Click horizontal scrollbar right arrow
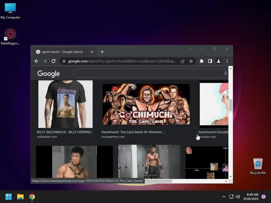The height and width of the screenshot is (203, 271). (x=226, y=181)
